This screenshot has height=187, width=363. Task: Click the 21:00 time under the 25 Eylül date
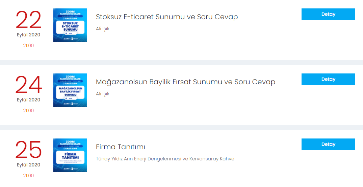28,176
